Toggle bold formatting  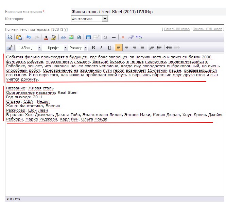click(x=93, y=48)
